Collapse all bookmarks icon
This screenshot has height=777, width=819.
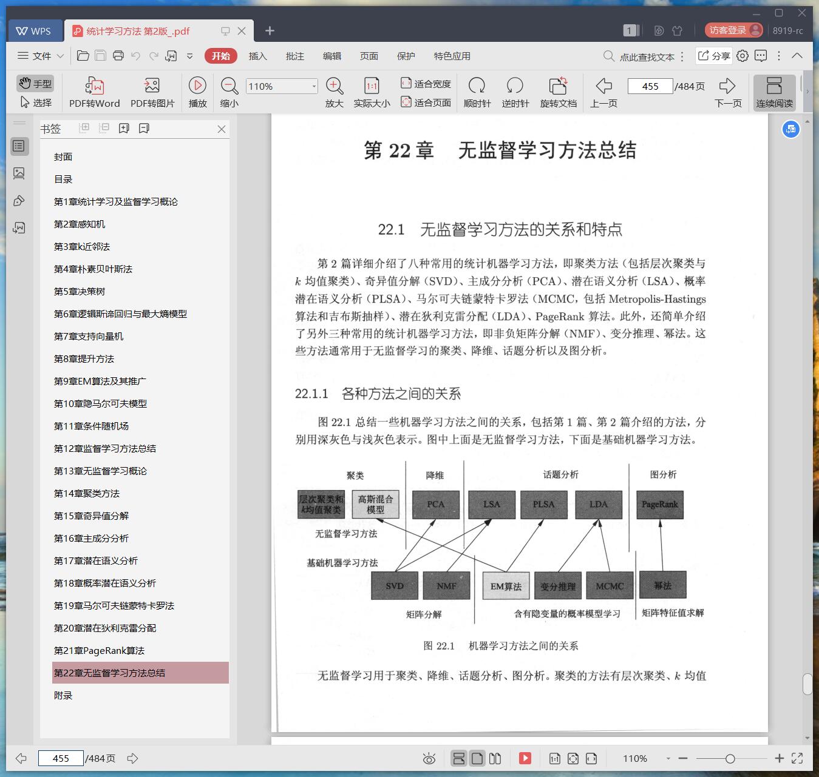104,128
